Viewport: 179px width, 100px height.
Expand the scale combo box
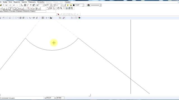(x=43, y=5)
